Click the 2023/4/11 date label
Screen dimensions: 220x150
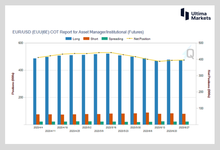point(50,131)
